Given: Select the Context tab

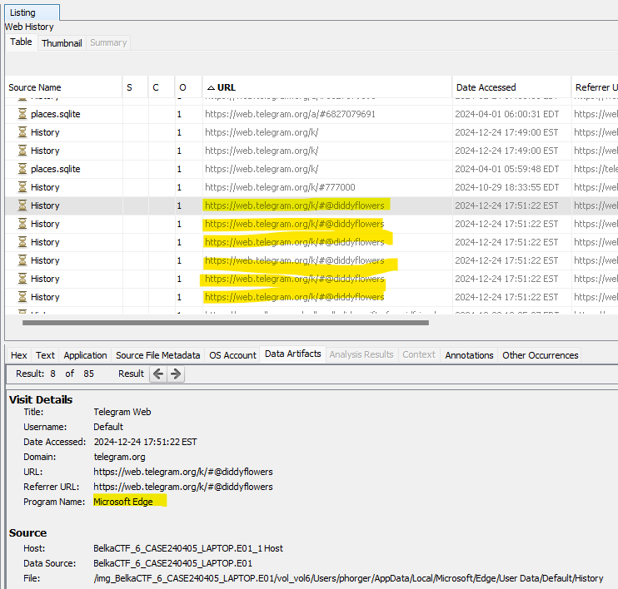Looking at the screenshot, I should coord(419,354).
